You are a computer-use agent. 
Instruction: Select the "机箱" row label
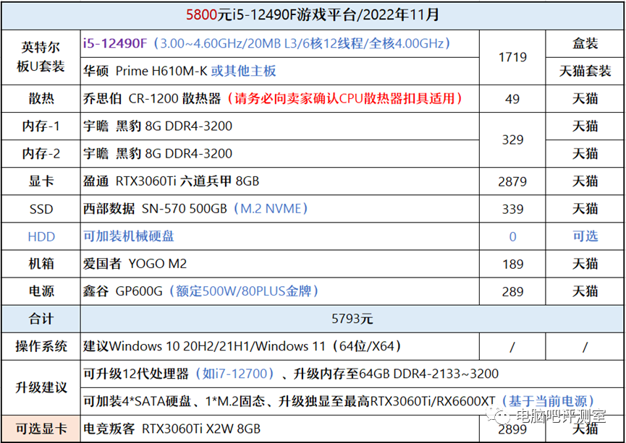(41, 264)
